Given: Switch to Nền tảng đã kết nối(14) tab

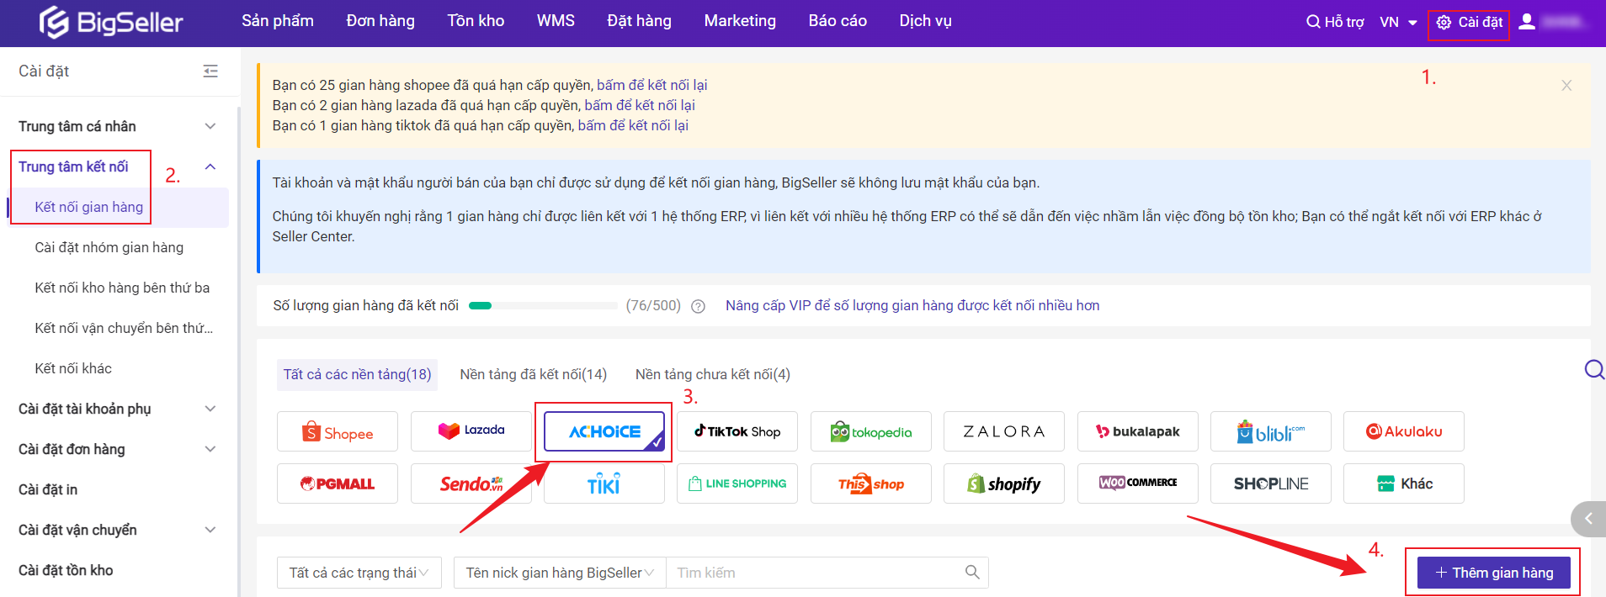Looking at the screenshot, I should [534, 374].
